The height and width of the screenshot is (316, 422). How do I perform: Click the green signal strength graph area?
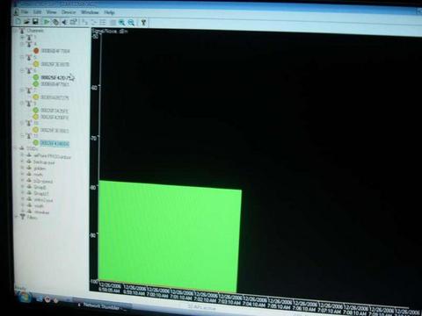click(170, 235)
